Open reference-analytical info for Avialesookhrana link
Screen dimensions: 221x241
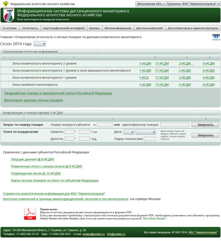(54, 194)
